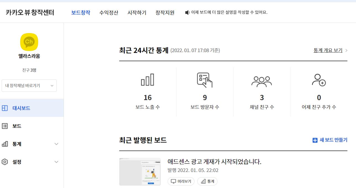
Task: Open the 창작지원 top menu
Action: (165, 12)
